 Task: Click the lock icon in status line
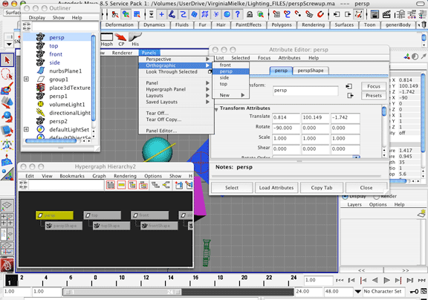pos(250,14)
